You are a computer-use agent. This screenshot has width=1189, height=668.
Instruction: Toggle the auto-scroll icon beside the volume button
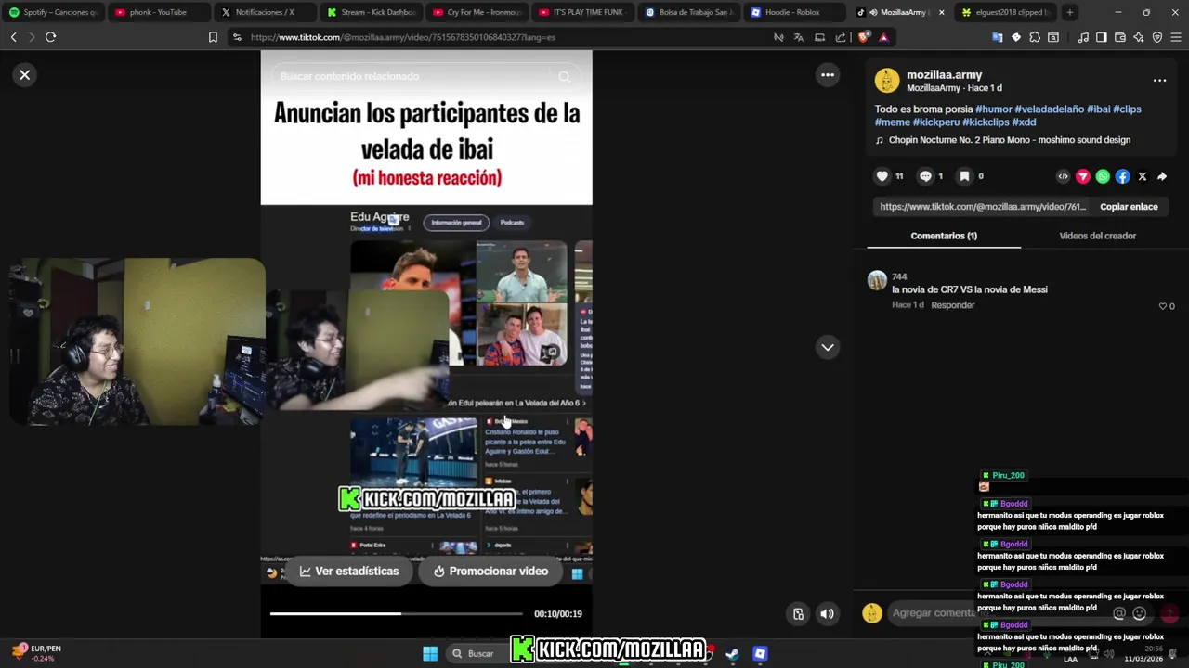[798, 613]
